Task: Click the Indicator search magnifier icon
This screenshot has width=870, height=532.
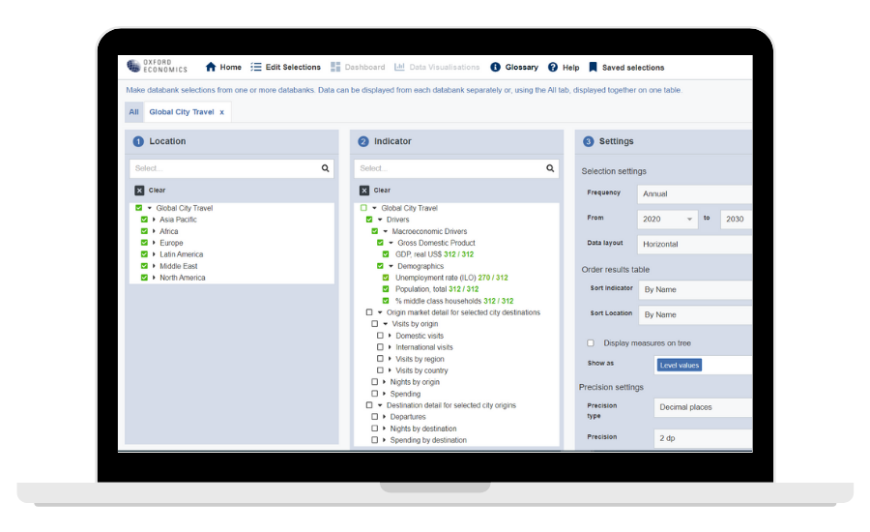Action: pos(550,168)
